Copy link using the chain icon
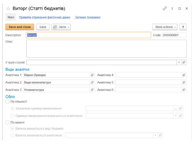 (x=165, y=9)
